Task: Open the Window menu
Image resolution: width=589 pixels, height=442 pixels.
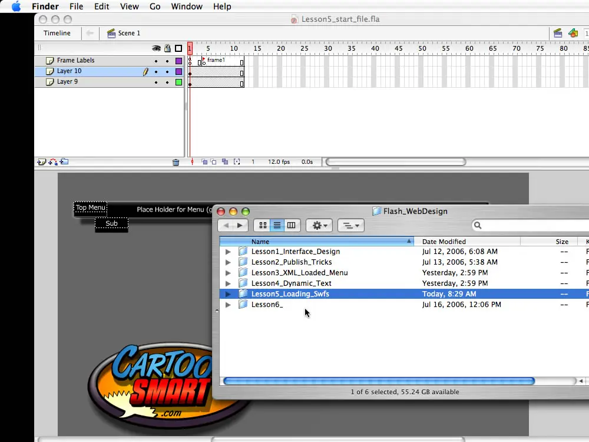Action: [x=187, y=6]
